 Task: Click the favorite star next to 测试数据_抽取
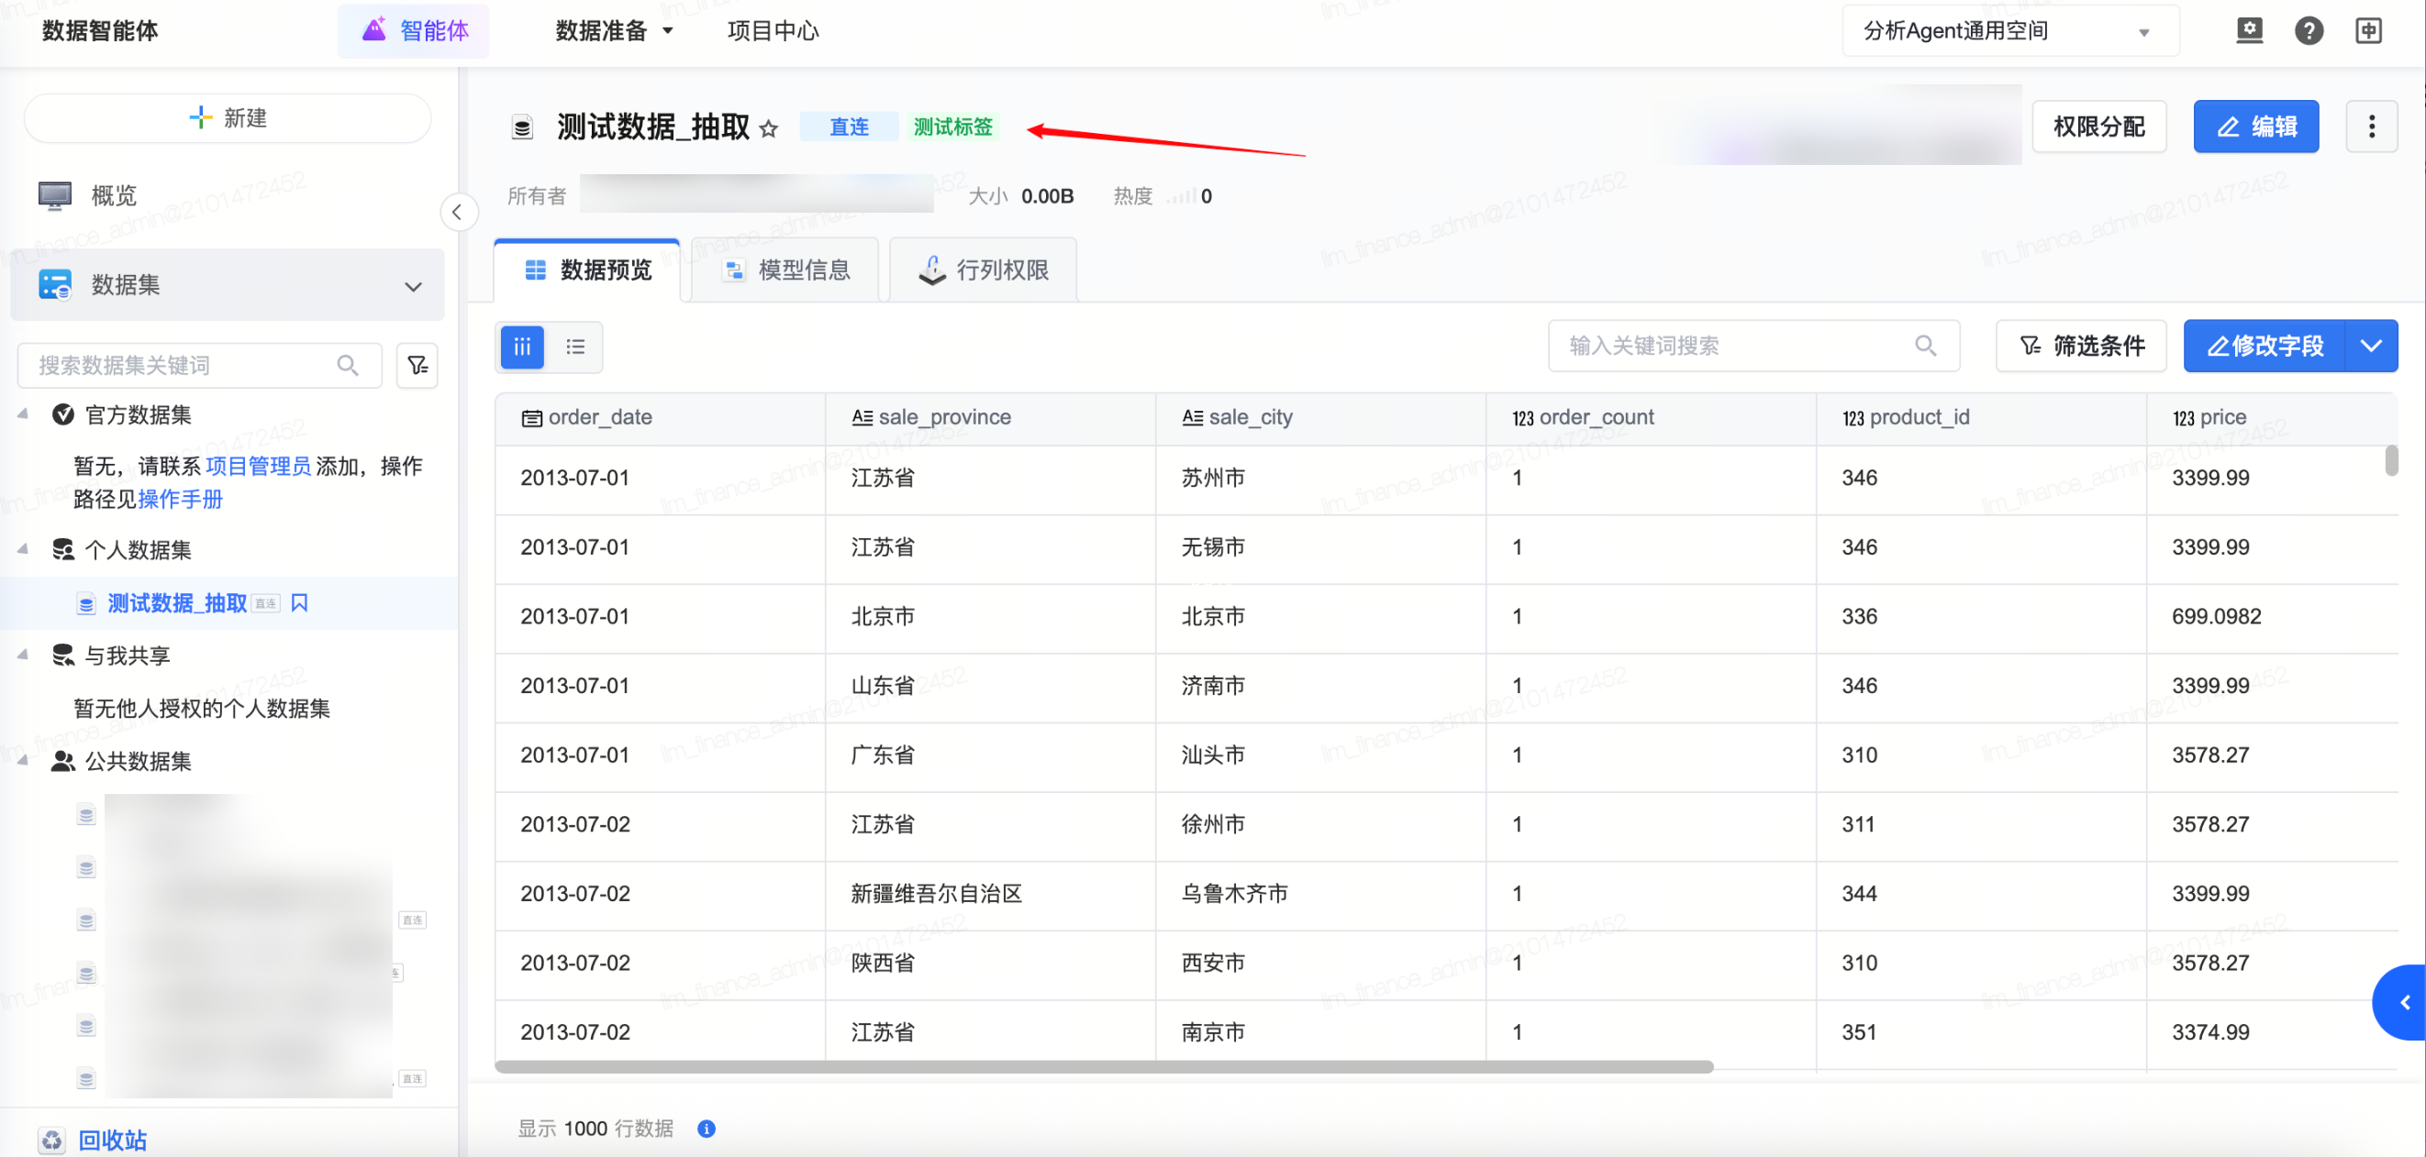[x=769, y=129]
